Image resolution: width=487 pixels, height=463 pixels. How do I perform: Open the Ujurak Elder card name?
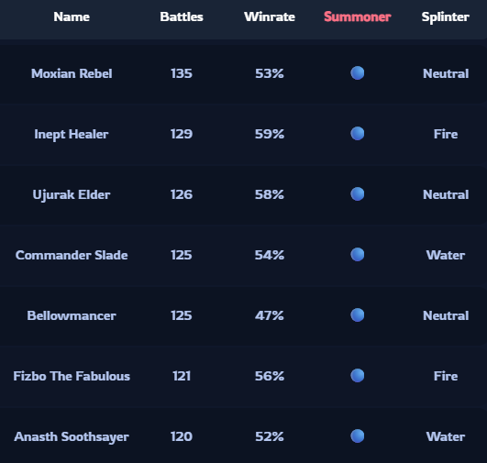(72, 195)
